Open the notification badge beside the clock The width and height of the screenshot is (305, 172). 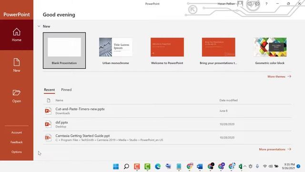pos(298,166)
